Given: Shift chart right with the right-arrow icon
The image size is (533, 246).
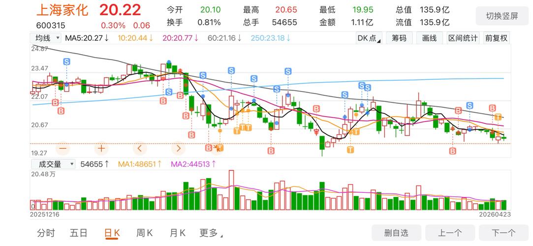Looking at the screenshot, I should coord(179,149).
